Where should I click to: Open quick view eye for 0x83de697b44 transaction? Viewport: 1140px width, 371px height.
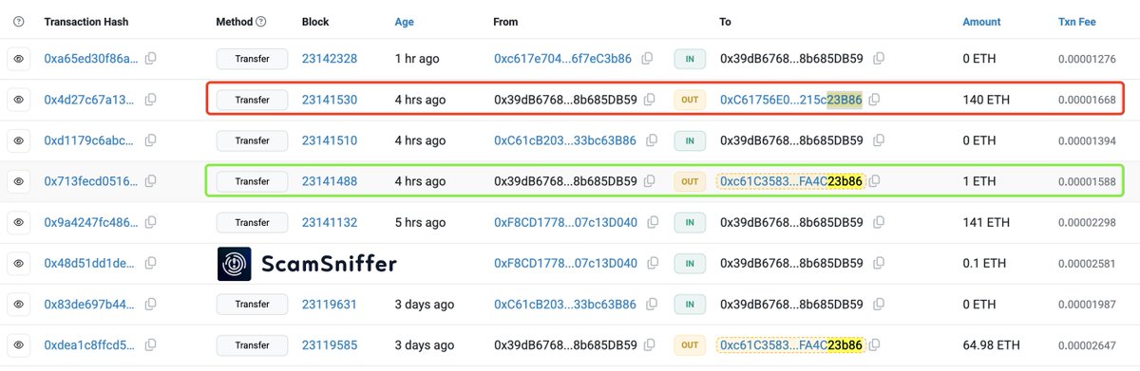coord(17,304)
